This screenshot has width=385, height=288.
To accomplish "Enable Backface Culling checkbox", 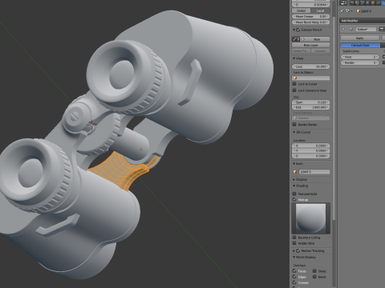I will pyautogui.click(x=294, y=238).
